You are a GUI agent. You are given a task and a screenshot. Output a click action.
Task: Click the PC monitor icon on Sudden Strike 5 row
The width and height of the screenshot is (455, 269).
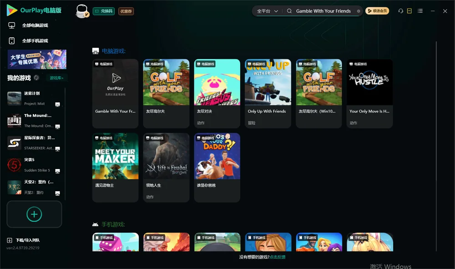point(57,171)
